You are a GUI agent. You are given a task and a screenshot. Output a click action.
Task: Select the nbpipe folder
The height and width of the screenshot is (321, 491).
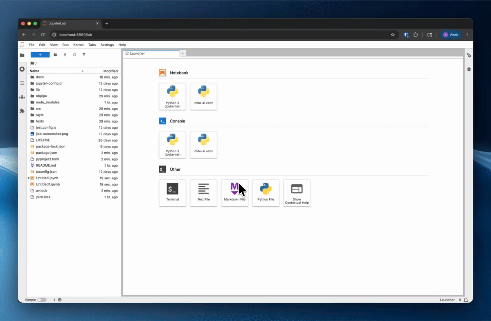point(74,96)
